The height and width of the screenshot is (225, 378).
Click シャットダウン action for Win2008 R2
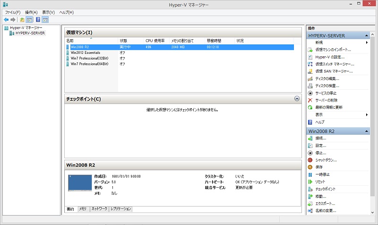[326, 160]
